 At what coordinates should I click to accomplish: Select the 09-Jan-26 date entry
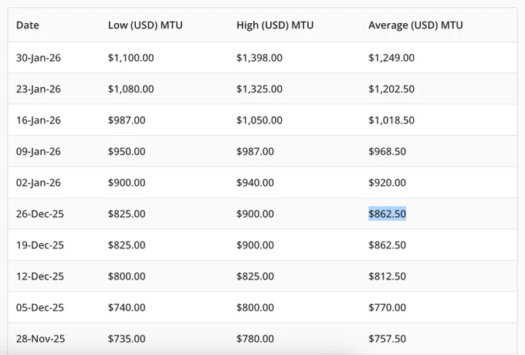(x=39, y=151)
